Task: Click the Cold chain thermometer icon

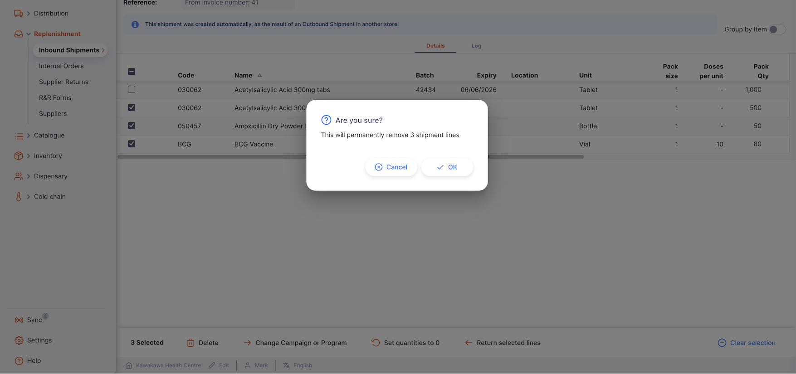Action: tap(19, 197)
